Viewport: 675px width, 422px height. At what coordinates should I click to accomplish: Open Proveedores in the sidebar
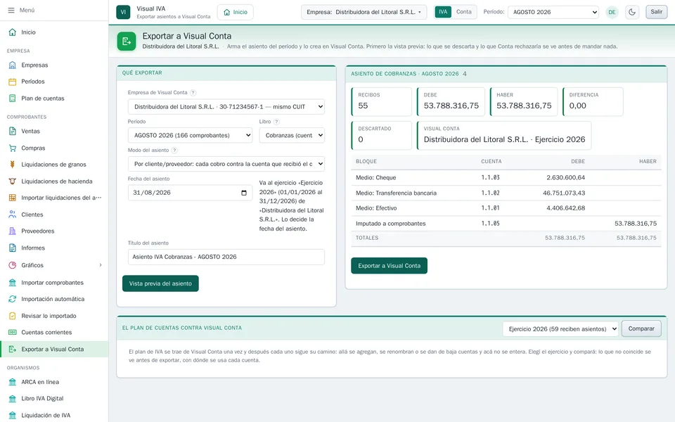[x=54, y=231]
